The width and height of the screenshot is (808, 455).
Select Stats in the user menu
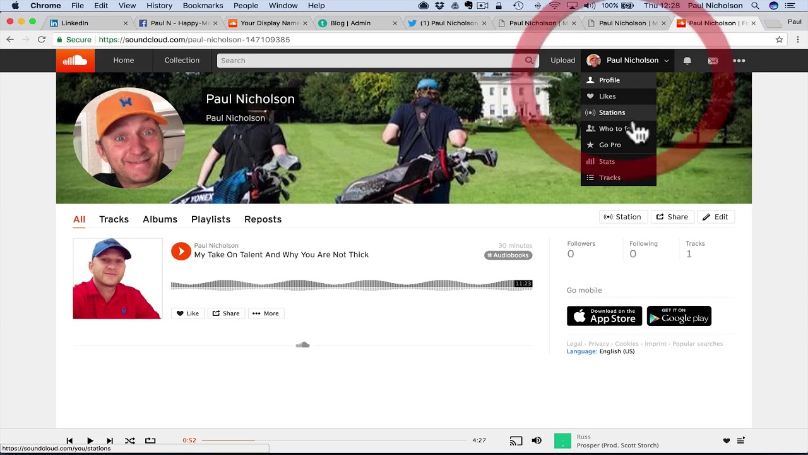[x=619, y=161]
